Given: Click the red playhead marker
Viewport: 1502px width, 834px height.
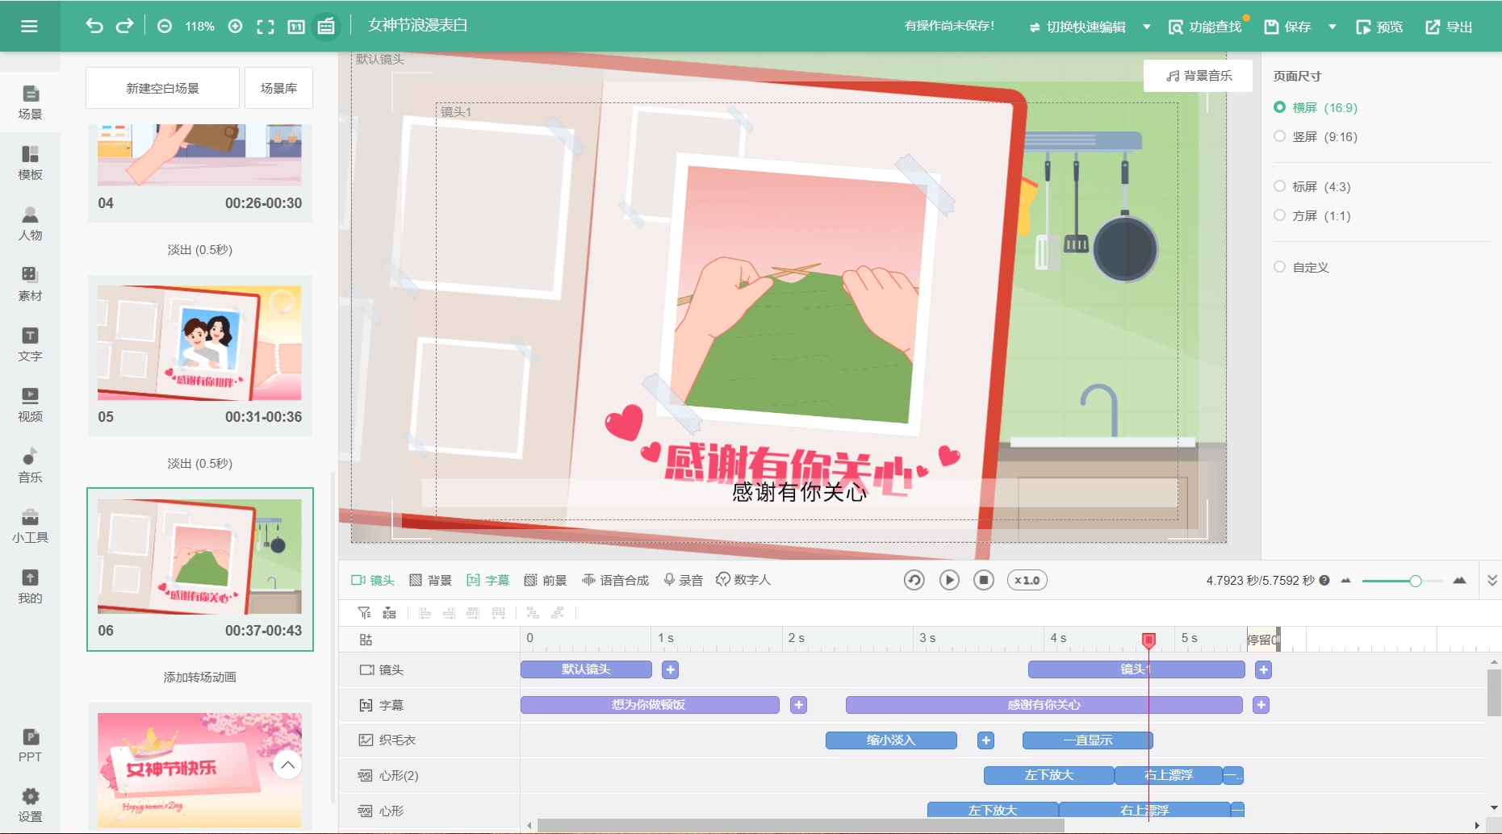Looking at the screenshot, I should tap(1148, 640).
